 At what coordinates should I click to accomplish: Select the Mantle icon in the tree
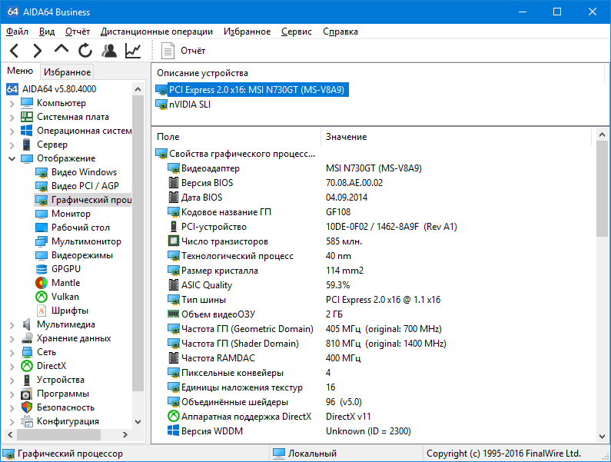point(42,283)
